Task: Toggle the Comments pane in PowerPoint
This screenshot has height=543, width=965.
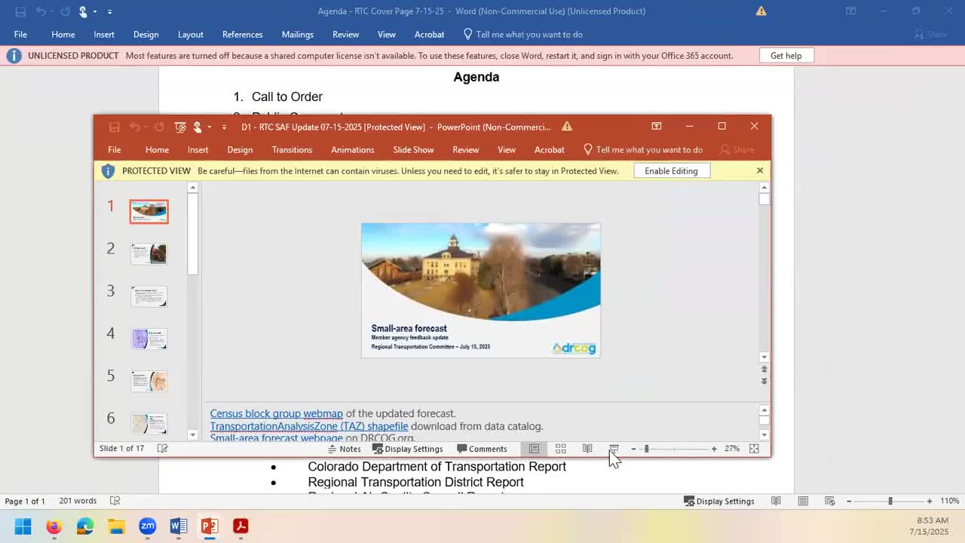Action: pyautogui.click(x=482, y=449)
